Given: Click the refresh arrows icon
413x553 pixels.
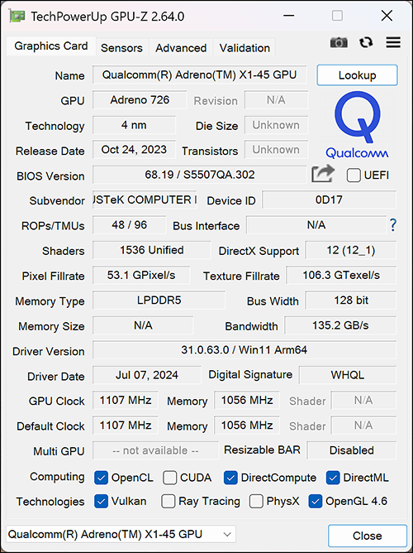Looking at the screenshot, I should [366, 43].
